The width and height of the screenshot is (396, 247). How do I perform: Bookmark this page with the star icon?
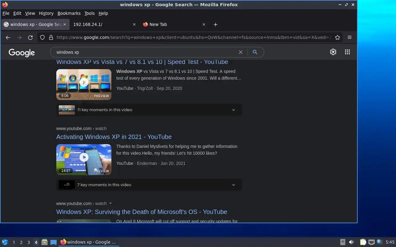coord(338,37)
